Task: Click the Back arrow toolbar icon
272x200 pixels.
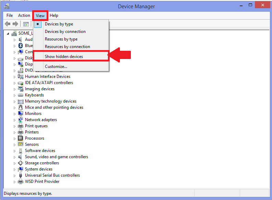Action: click(x=8, y=24)
